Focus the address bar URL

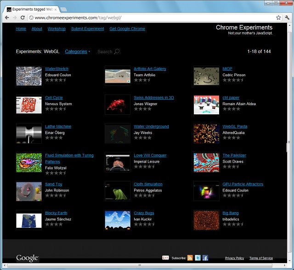pyautogui.click(x=152, y=17)
